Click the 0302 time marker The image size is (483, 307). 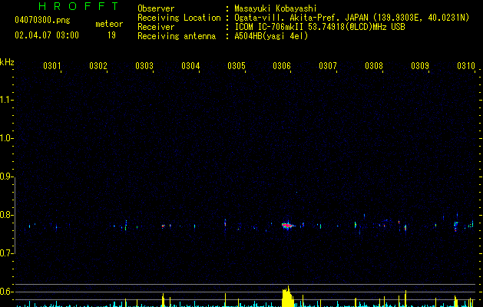pyautogui.click(x=98, y=66)
